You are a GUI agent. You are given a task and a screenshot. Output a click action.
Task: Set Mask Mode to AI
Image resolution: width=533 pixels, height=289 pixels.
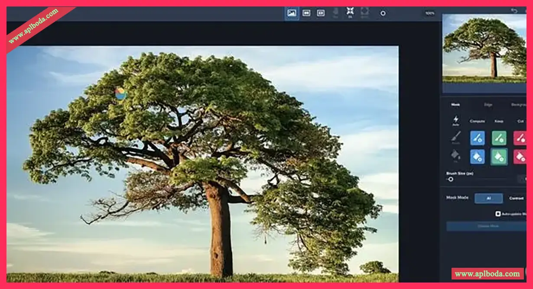pos(488,198)
